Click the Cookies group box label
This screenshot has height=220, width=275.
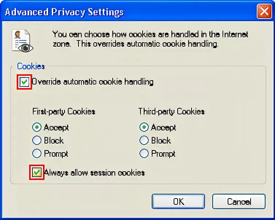tap(31, 66)
